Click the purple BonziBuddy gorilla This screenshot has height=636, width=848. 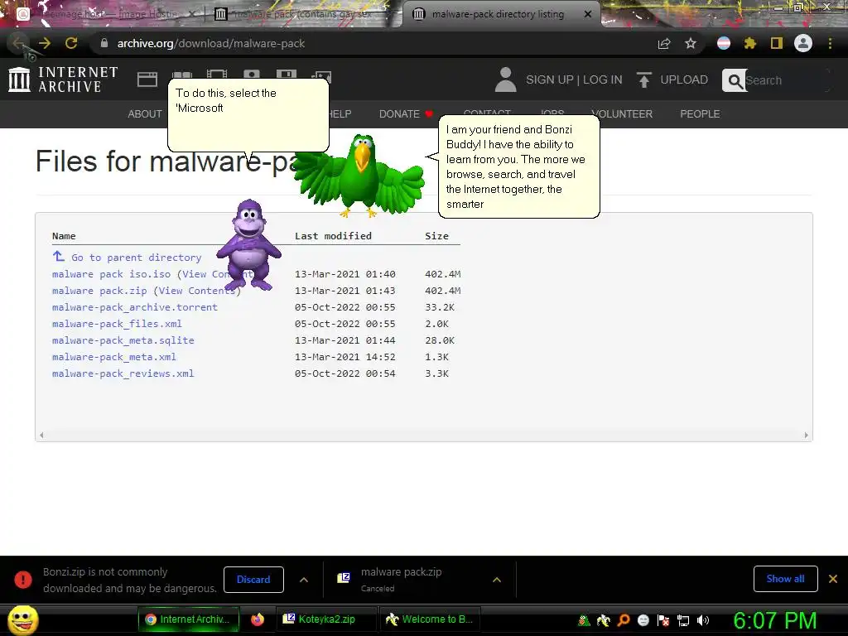tap(248, 244)
